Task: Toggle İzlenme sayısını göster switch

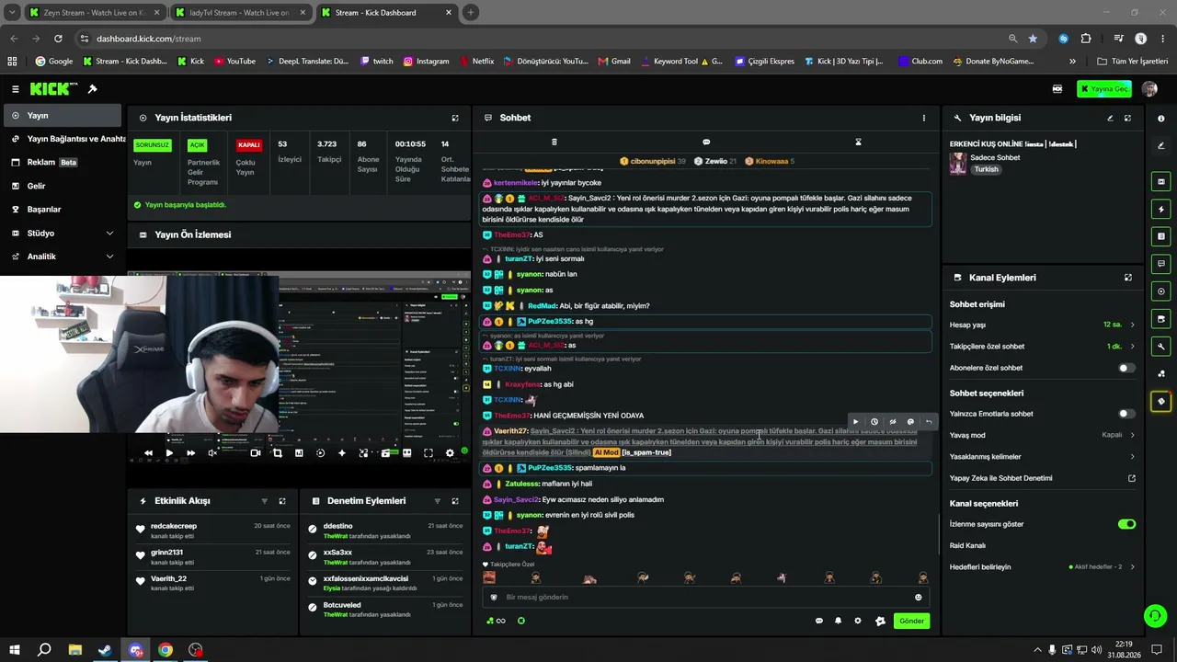Action: point(1126,524)
